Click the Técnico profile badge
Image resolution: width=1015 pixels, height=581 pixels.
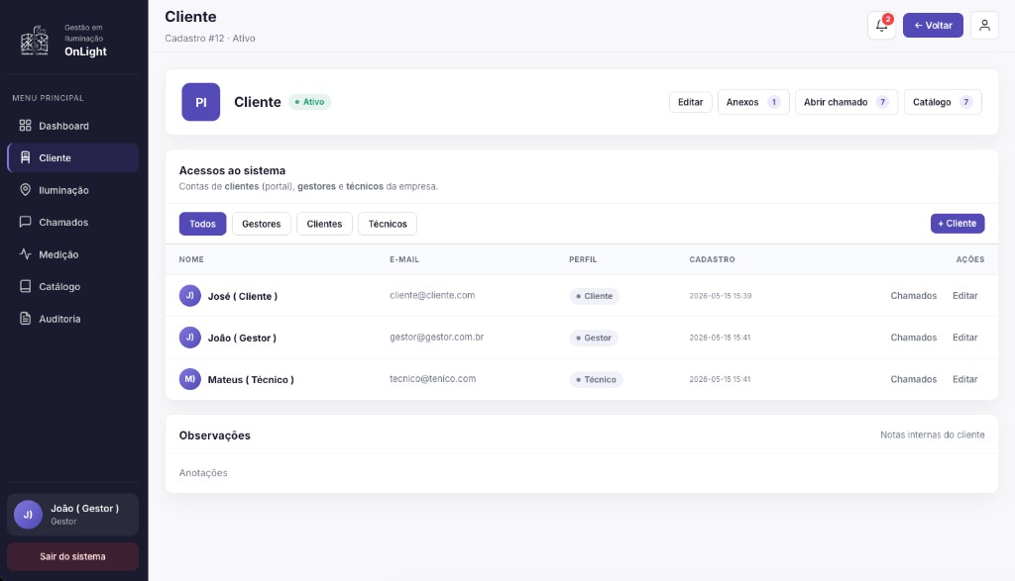[596, 379]
